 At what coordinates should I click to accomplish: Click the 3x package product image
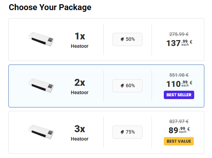(41, 131)
